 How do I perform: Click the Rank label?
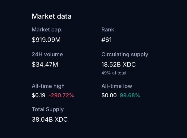click(108, 30)
